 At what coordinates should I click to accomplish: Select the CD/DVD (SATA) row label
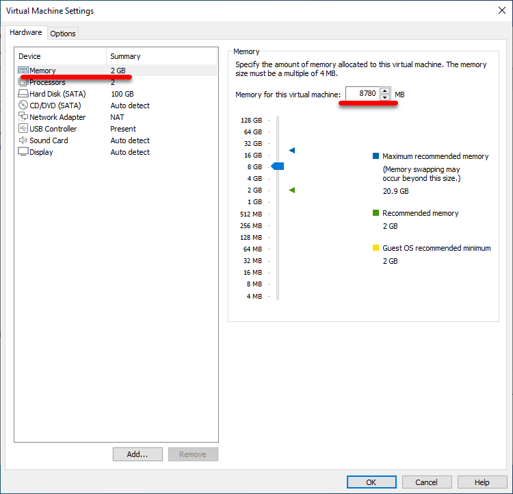tap(55, 106)
